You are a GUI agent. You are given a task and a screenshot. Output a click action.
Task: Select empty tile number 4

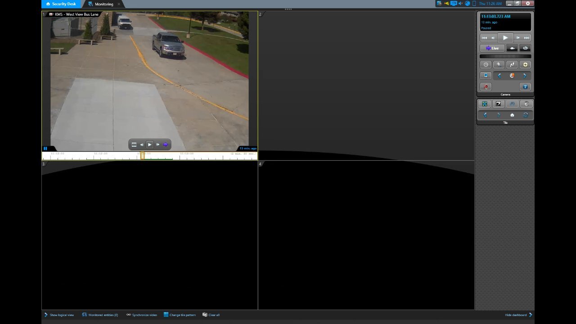point(366,235)
